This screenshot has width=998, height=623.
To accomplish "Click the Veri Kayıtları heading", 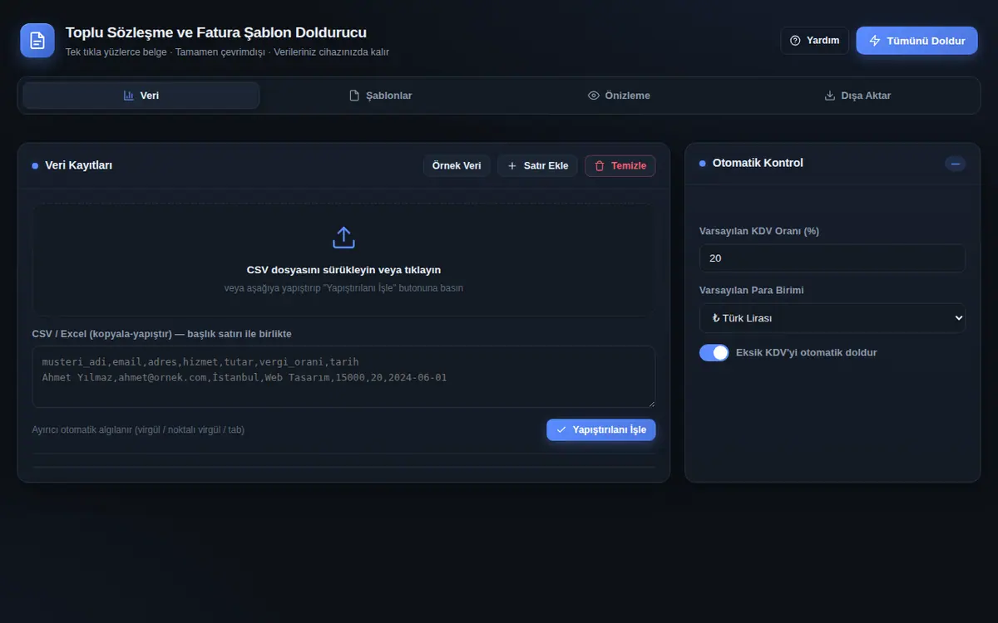I will pyautogui.click(x=79, y=165).
